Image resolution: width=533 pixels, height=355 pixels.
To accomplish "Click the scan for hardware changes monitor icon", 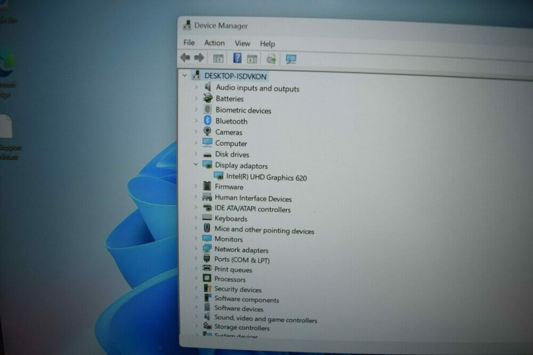I will point(291,60).
